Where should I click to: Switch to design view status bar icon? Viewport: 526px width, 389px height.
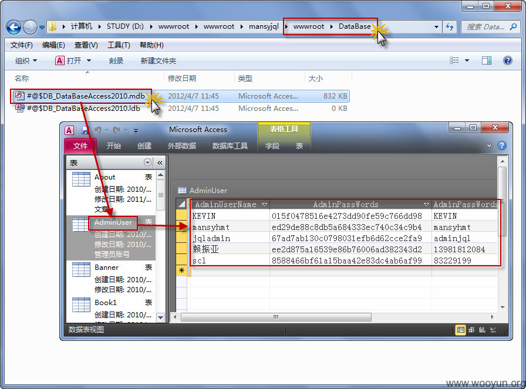point(493,330)
